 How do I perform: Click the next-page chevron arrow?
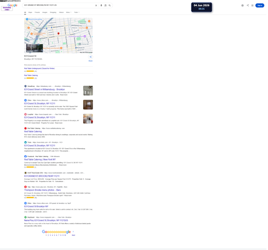pos(73,232)
